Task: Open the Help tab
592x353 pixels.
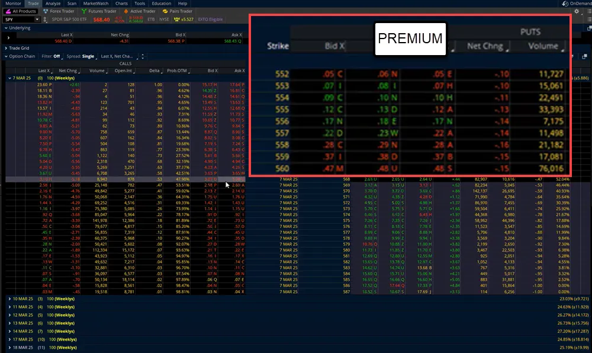Action: point(183,4)
